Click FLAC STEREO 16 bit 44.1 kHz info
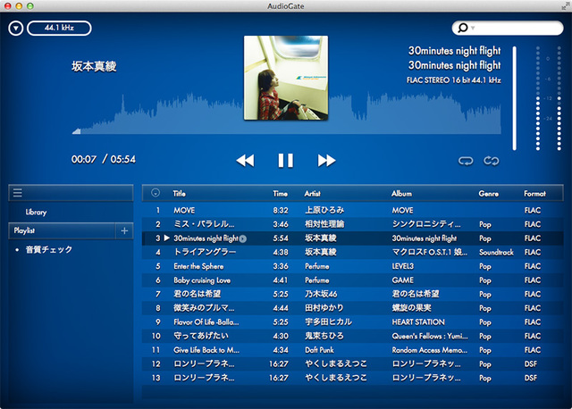The height and width of the screenshot is (409, 572). coord(454,80)
